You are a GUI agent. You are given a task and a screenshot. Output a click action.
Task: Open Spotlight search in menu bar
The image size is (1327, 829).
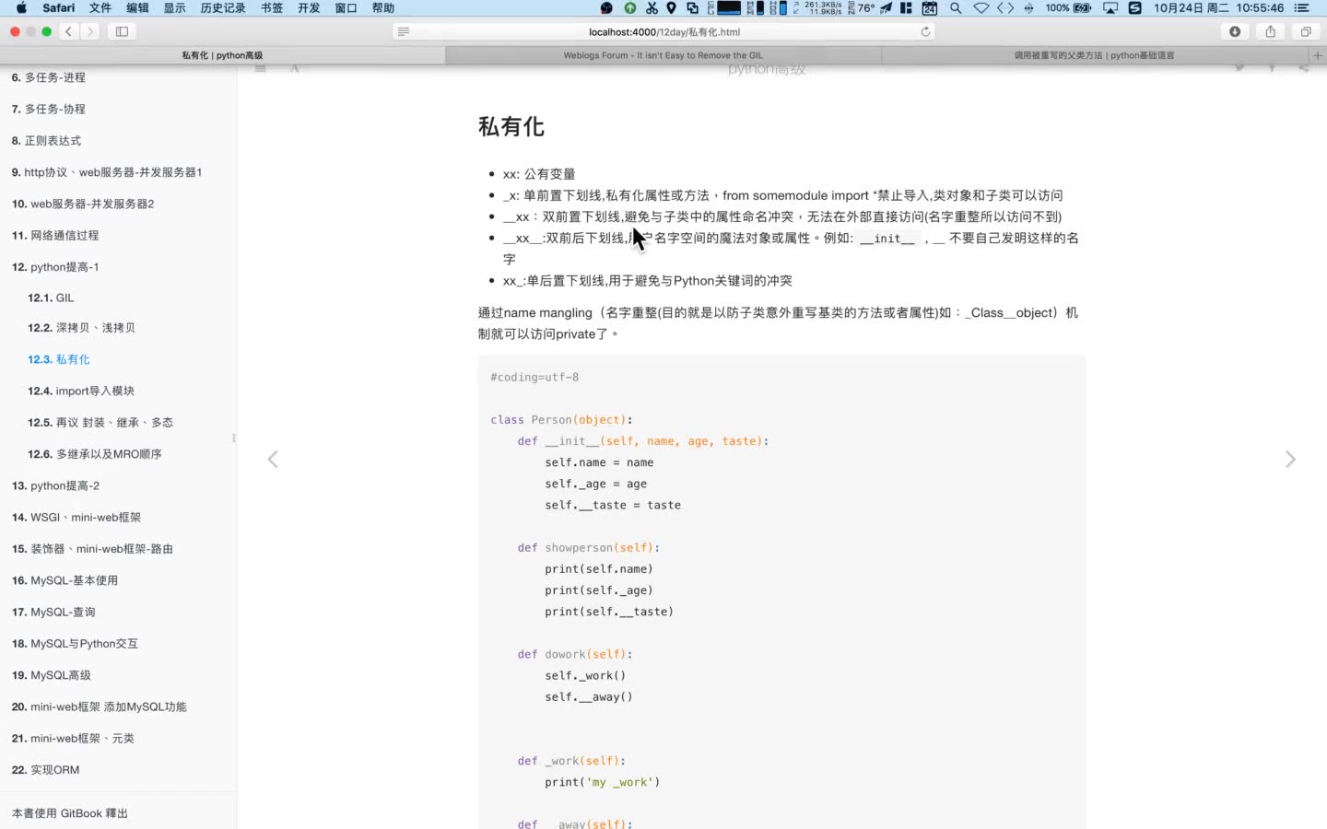(956, 7)
